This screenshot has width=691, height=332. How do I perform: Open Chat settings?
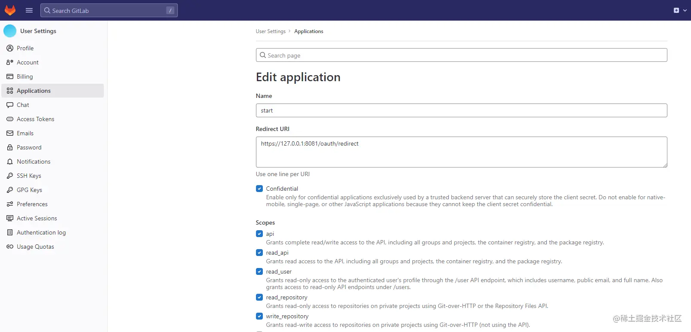pos(53,105)
